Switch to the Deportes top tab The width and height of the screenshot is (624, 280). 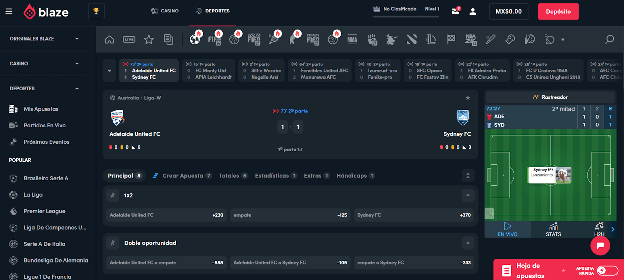coord(213,11)
